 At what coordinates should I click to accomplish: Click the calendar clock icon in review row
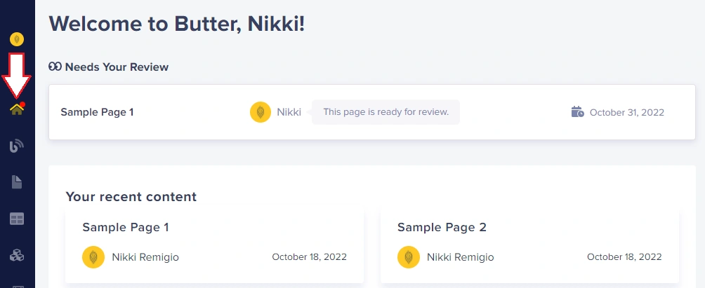click(x=578, y=111)
